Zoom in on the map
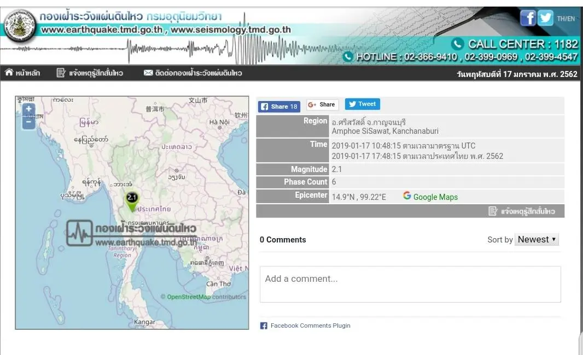The height and width of the screenshot is (355, 583). (x=28, y=109)
